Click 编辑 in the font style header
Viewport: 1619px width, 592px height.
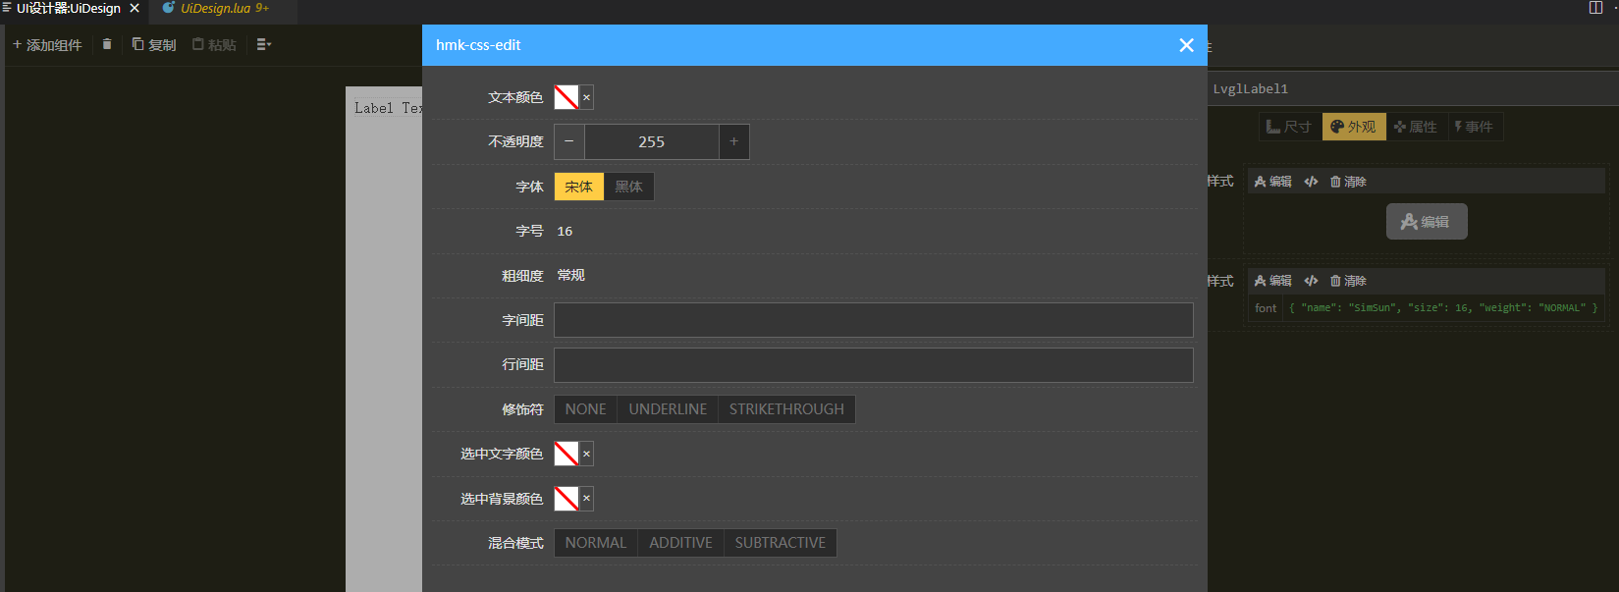coord(1273,281)
